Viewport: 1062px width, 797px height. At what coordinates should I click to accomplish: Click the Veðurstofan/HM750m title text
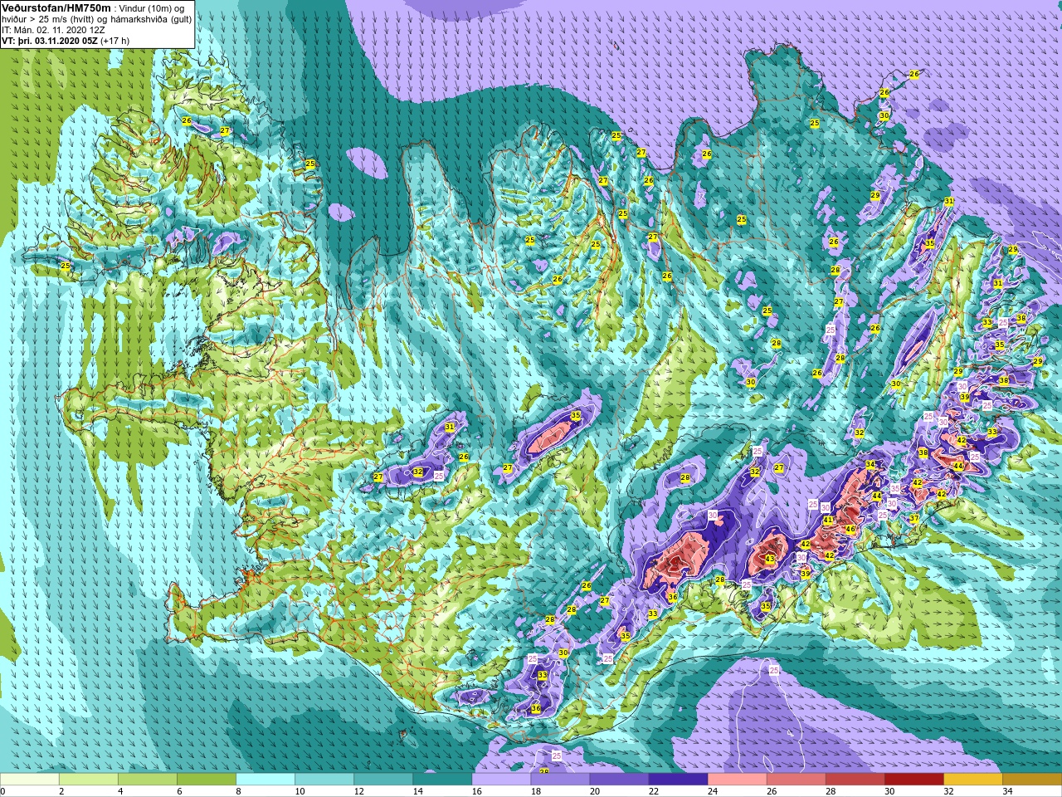coord(56,7)
